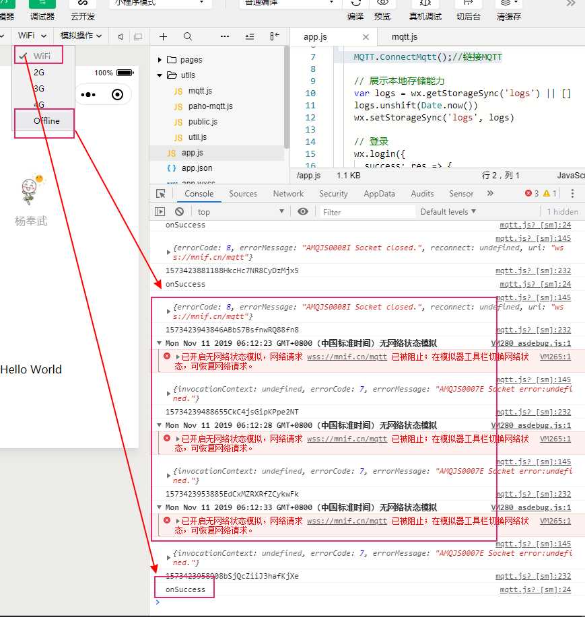Click the mini program close circle button

click(117, 94)
